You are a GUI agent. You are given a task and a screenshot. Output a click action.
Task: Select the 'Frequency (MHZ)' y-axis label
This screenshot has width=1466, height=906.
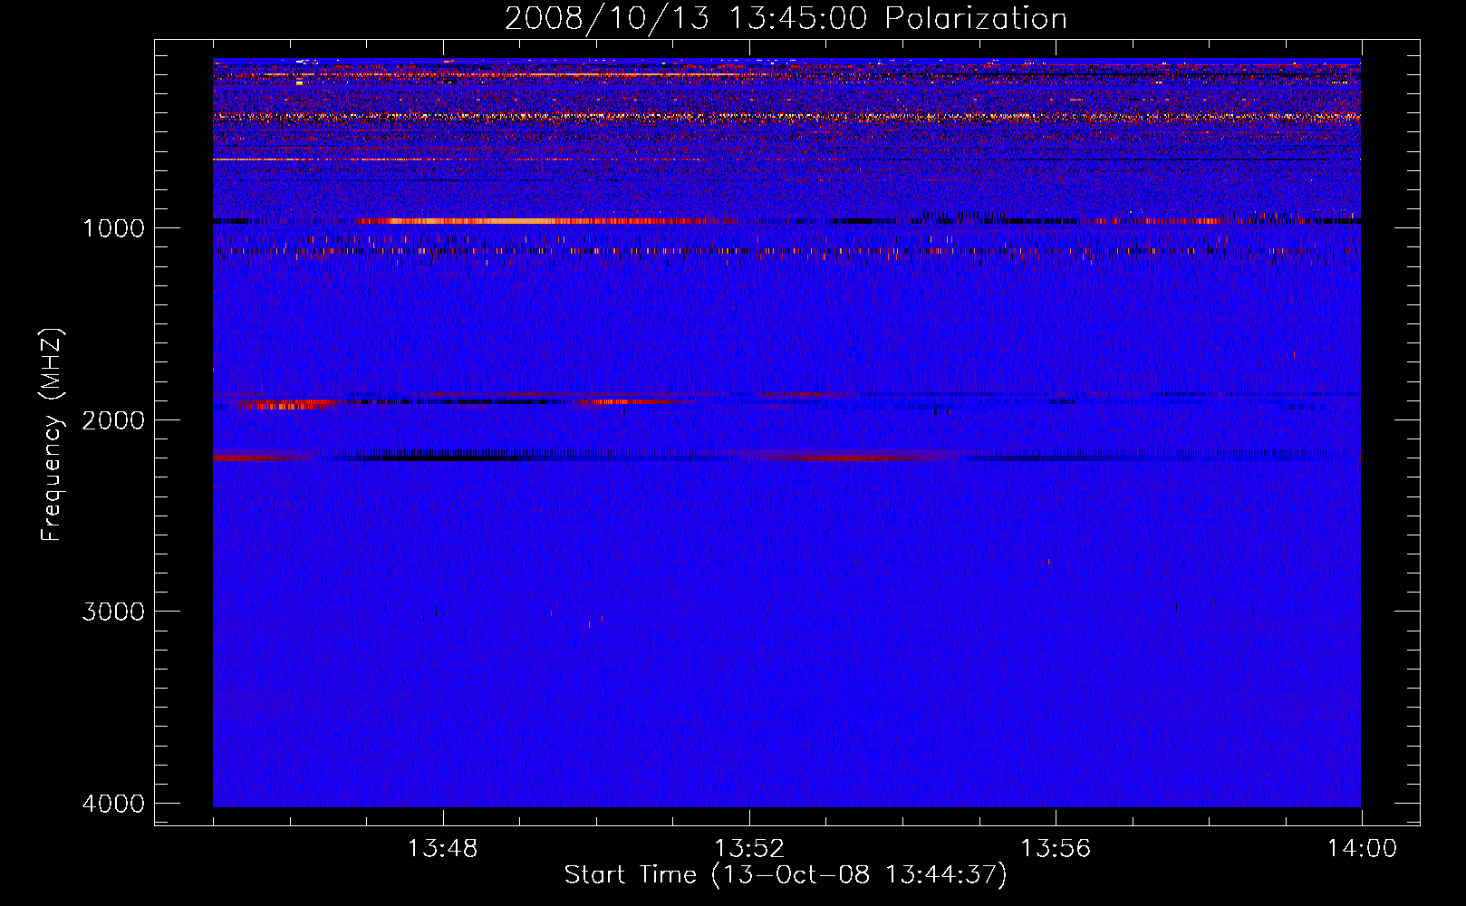52,435
